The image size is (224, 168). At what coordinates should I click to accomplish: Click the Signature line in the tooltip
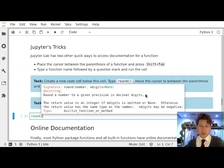79,87
